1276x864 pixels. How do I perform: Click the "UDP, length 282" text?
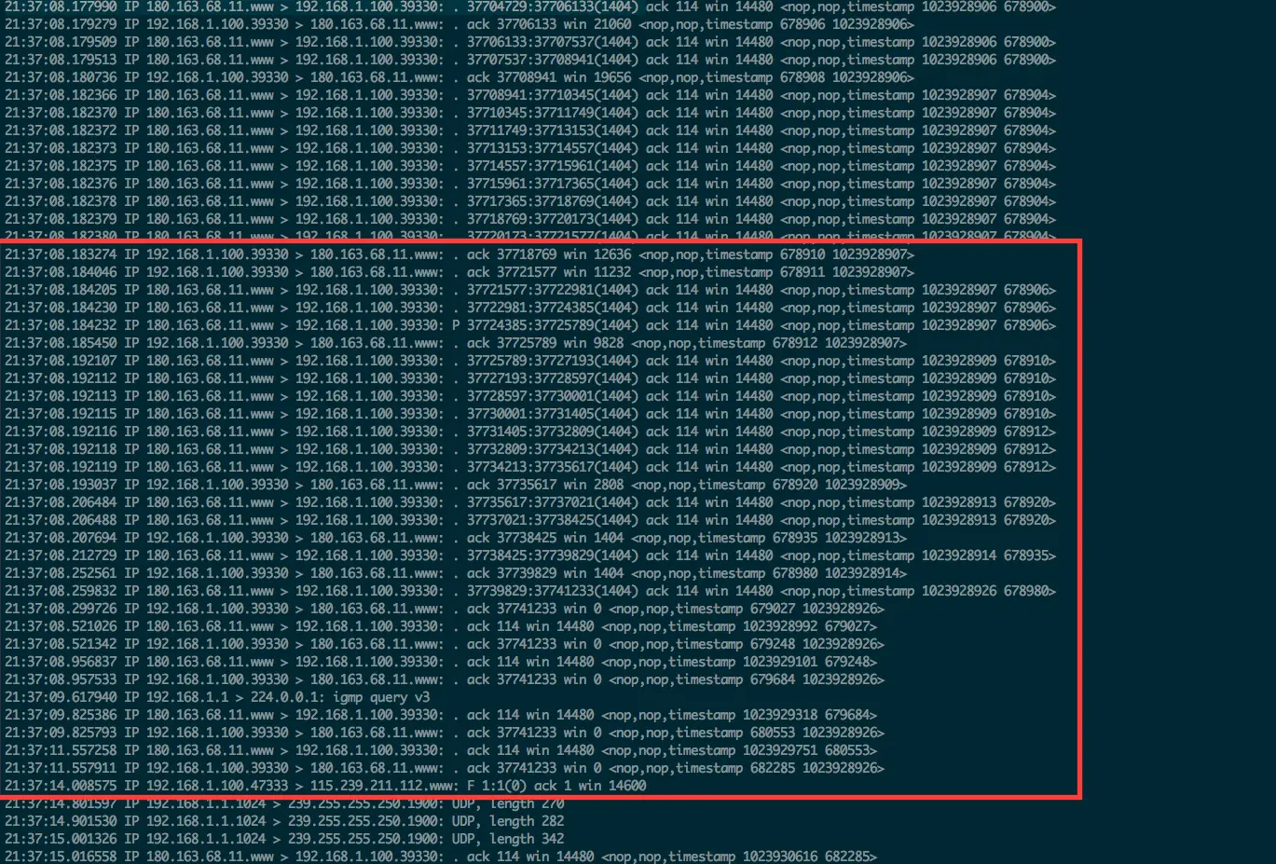click(x=508, y=821)
